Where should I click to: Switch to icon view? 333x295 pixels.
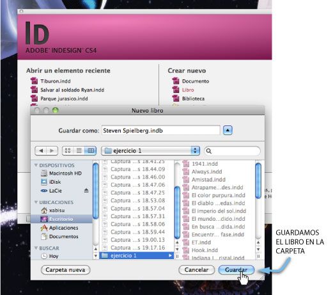coord(68,151)
